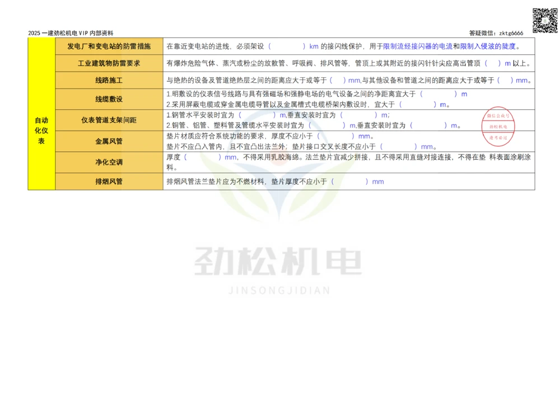Image resolution: width=560 pixels, height=396 pixels.
Task: Click the 仪表管道支架间距 row header
Action: point(108,120)
